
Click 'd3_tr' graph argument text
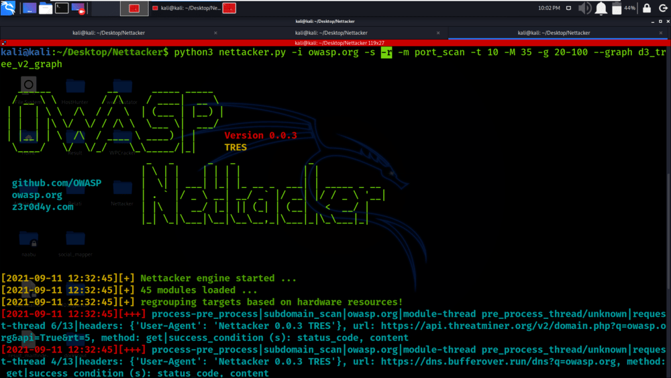[652, 52]
